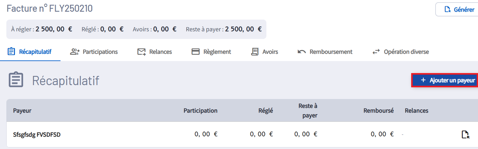Image resolution: width=478 pixels, height=149 pixels.
Task: Open the Participations tab via its people icon
Action: (x=75, y=52)
